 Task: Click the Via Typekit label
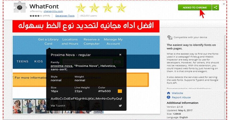[58, 106]
